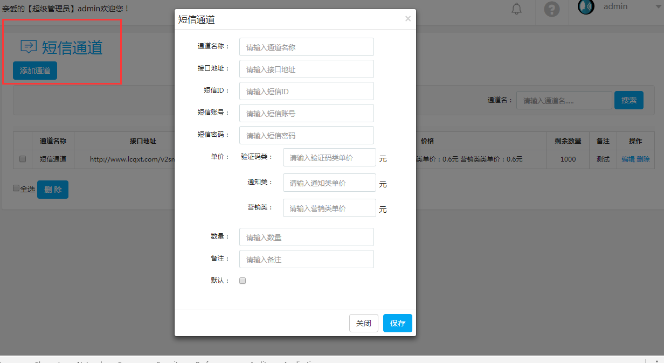Select the 短信通道 table row checkbox
Viewport: 664px width, 363px height.
coord(23,159)
